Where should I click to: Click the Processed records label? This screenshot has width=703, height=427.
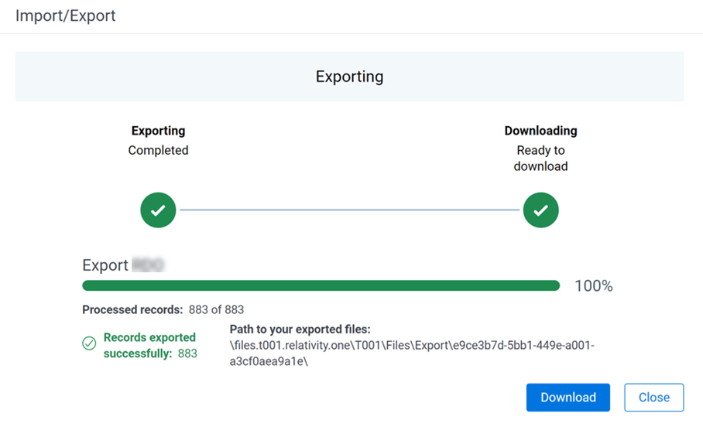(132, 309)
